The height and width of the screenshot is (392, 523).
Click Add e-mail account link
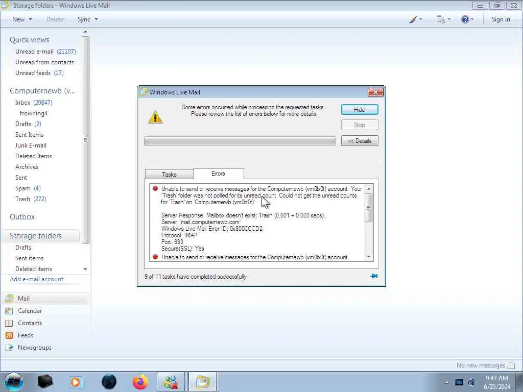tap(37, 279)
